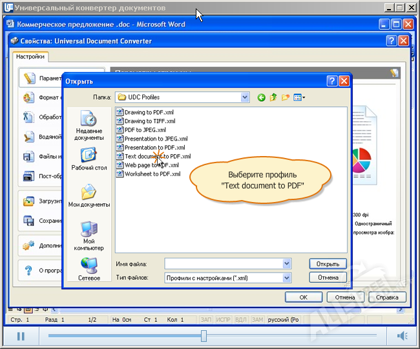Expand the Views menu dropdown arrow
The height and width of the screenshot is (349, 420).
point(304,98)
